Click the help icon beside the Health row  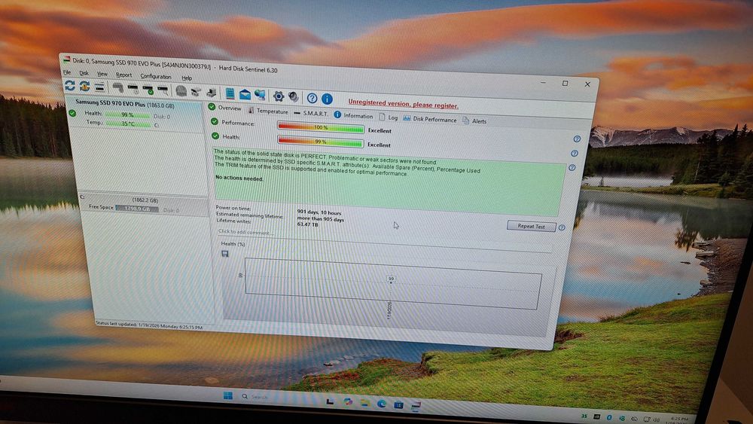575,153
